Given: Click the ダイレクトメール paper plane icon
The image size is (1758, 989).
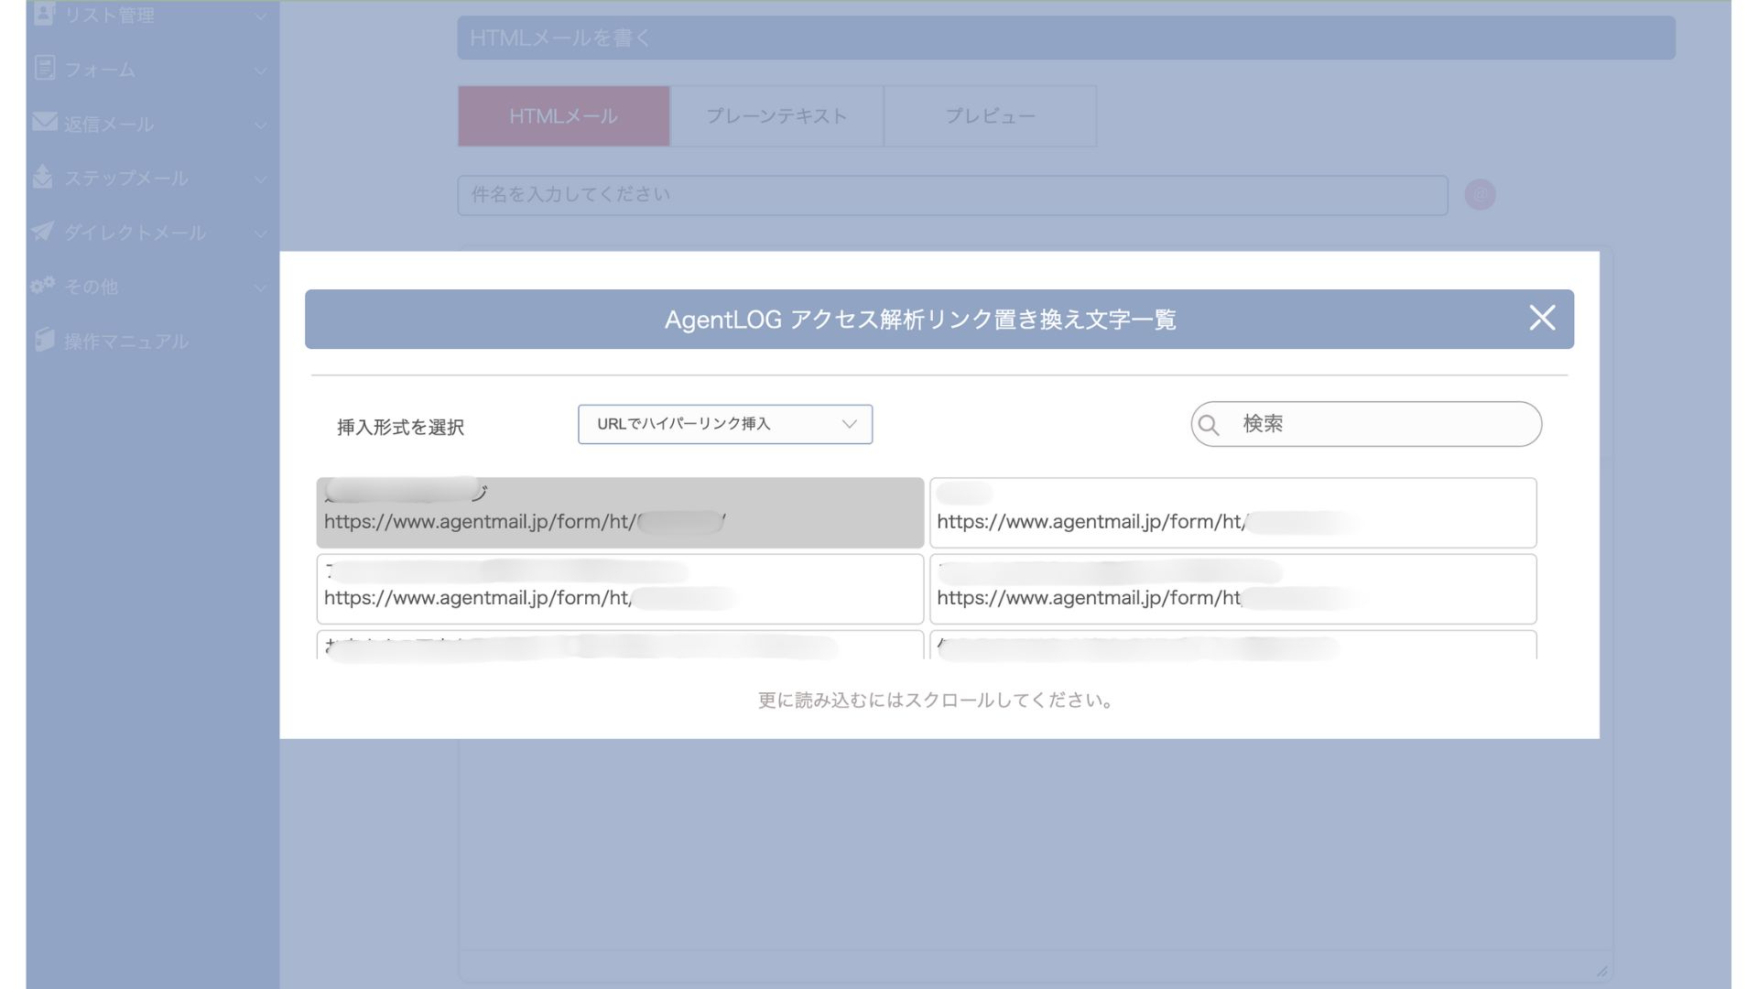Looking at the screenshot, I should click(x=43, y=231).
